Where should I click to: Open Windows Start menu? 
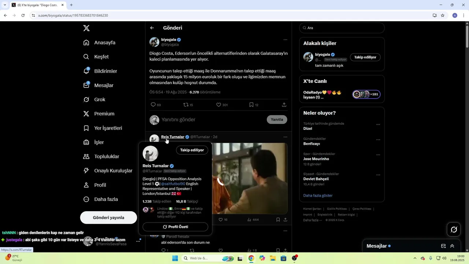pos(175,258)
